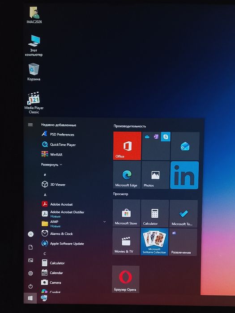
Task: Click the Windows Start button
Action: coord(30,298)
